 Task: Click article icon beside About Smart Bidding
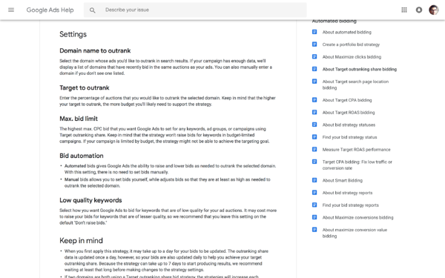point(314,180)
